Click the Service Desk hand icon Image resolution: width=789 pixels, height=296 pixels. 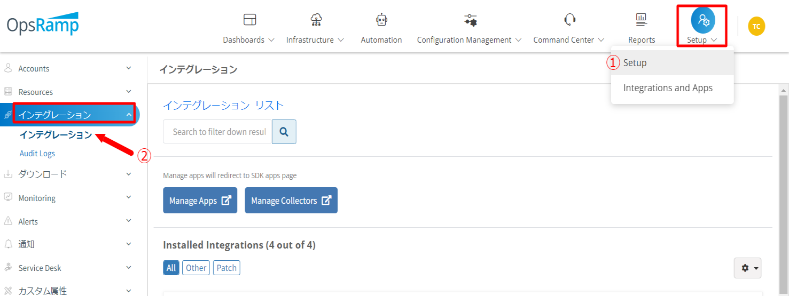[x=8, y=268]
